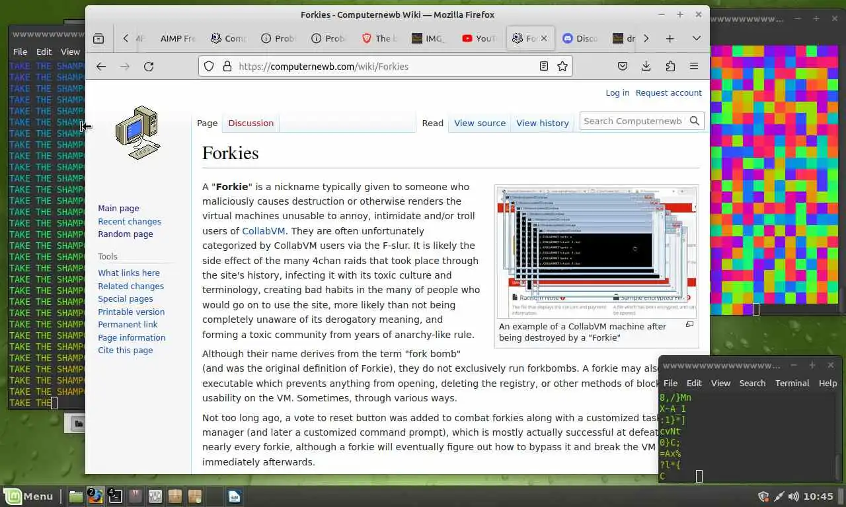Open Related changes tool link
This screenshot has height=507, width=846.
(131, 286)
